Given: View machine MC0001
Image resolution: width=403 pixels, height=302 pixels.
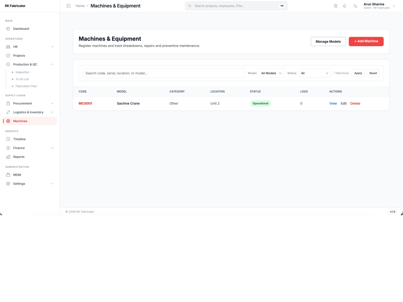Looking at the screenshot, I should tap(333, 103).
